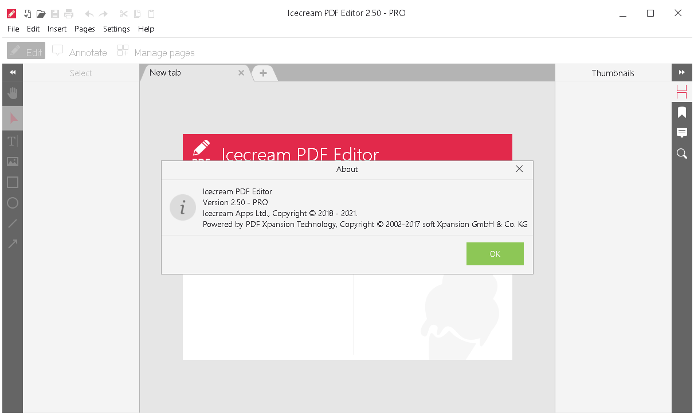
Task: Select the Circle shape tool
Action: pyautogui.click(x=13, y=203)
